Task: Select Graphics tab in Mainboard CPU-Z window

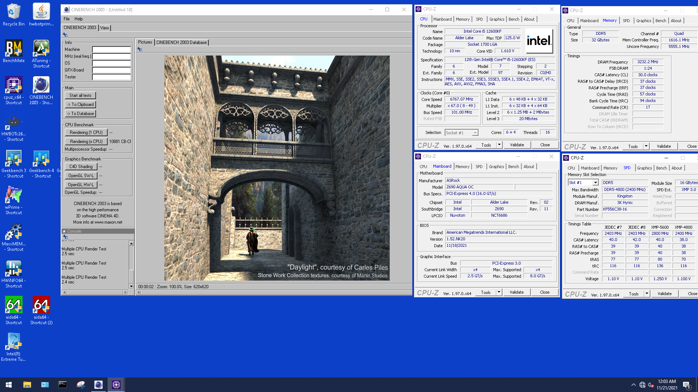Action: (x=496, y=167)
